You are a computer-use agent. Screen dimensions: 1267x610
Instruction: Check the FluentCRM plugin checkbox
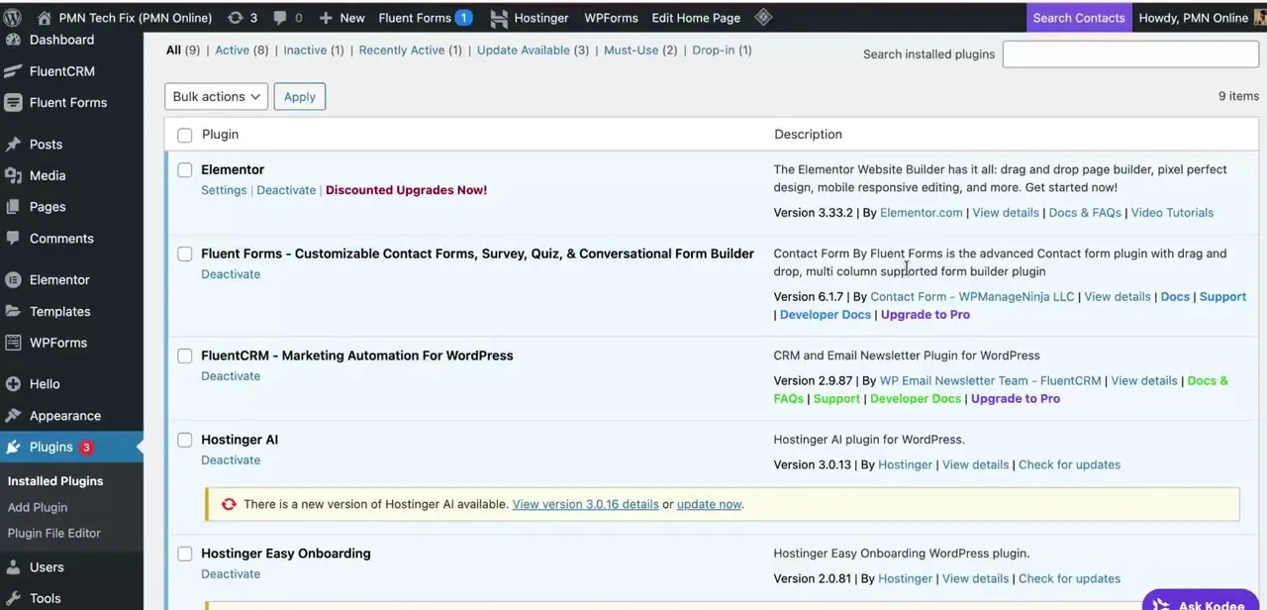click(x=185, y=356)
